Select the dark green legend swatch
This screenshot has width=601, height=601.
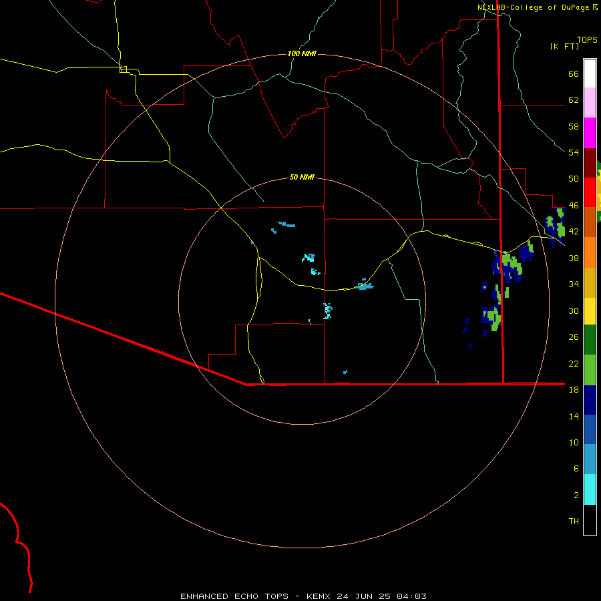(x=590, y=340)
